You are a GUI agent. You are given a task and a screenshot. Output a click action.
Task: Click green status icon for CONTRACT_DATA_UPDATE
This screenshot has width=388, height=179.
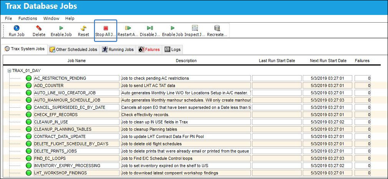tap(29, 136)
